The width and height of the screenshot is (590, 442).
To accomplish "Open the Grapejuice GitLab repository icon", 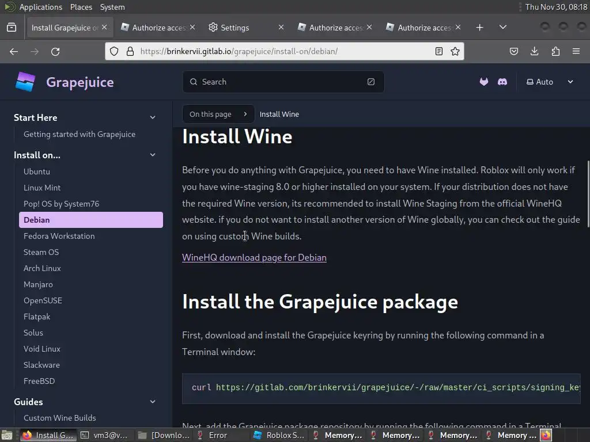I will tap(484, 82).
